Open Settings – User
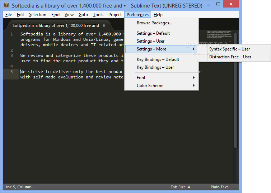The image size is (271, 193). (162, 41)
